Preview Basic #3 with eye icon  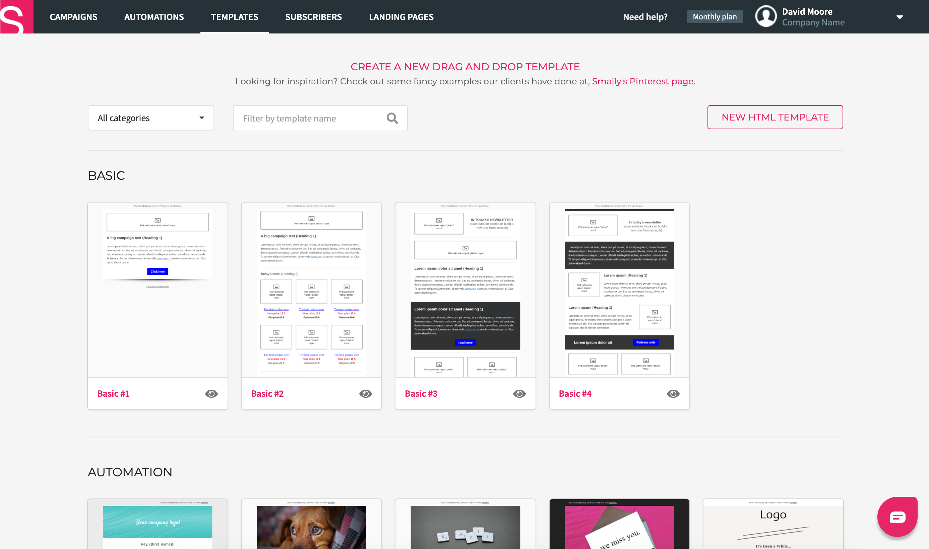(519, 394)
